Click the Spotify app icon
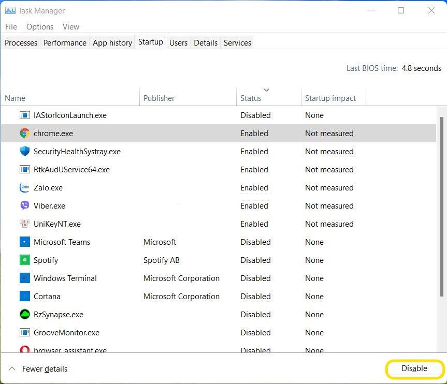The height and width of the screenshot is (384, 447). [24, 260]
